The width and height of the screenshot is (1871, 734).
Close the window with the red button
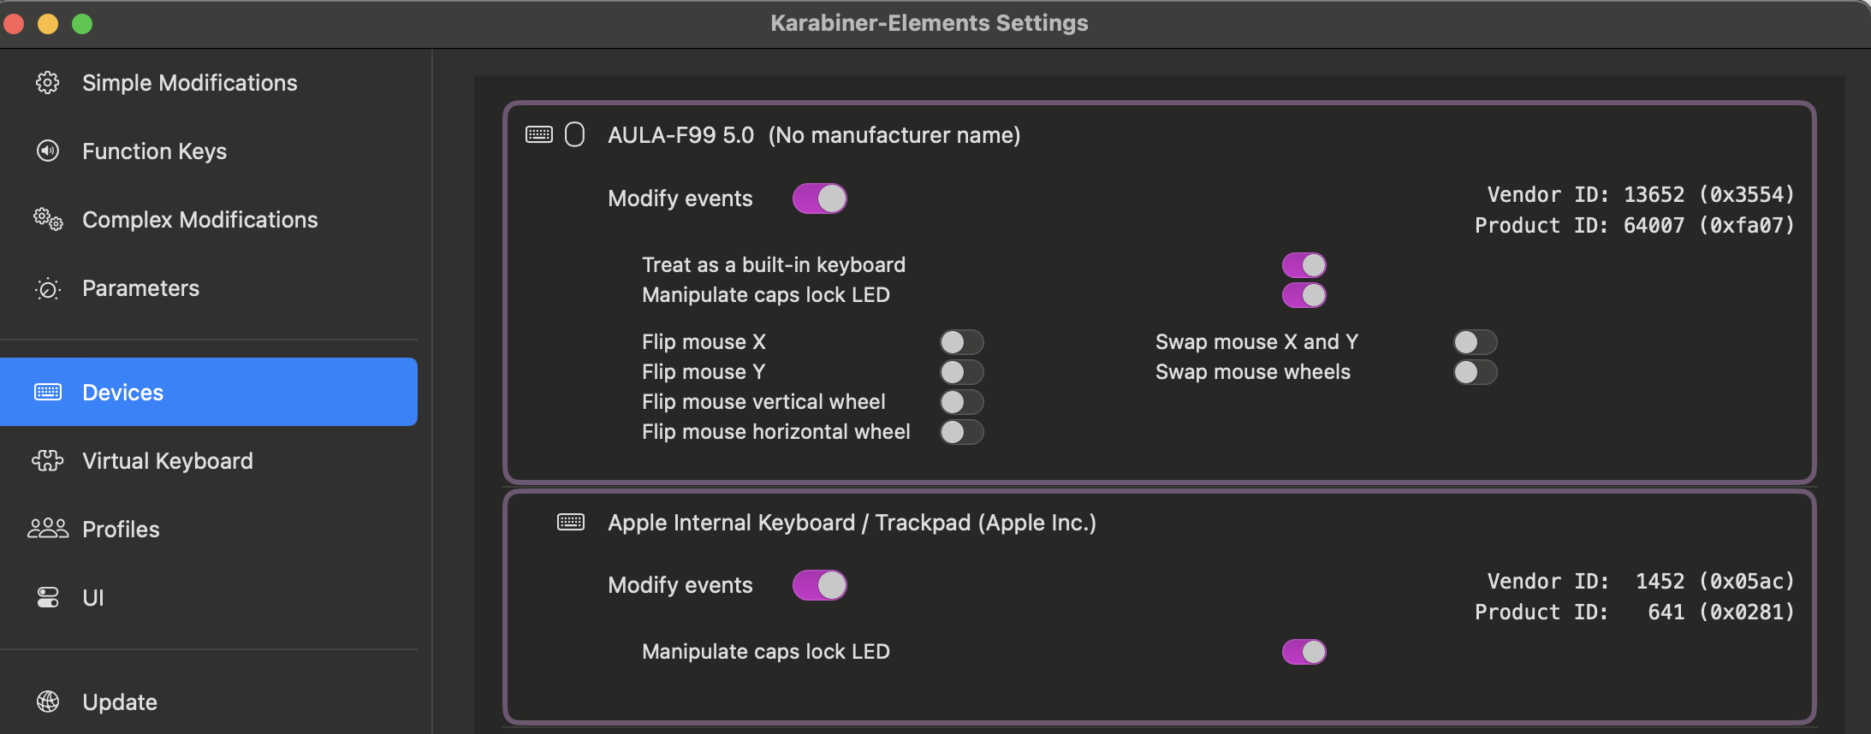point(14,24)
